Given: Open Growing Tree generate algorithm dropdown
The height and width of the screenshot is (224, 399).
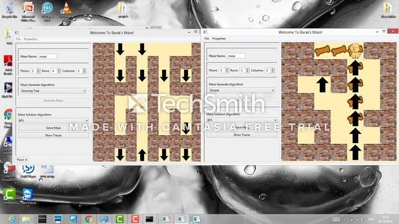Looking at the screenshot, I should coord(53,91).
